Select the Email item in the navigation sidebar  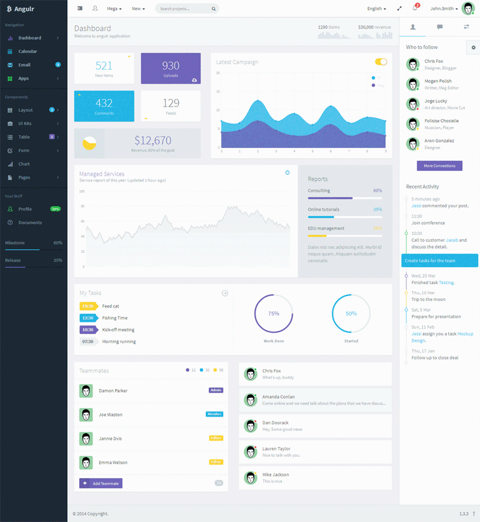(30, 65)
